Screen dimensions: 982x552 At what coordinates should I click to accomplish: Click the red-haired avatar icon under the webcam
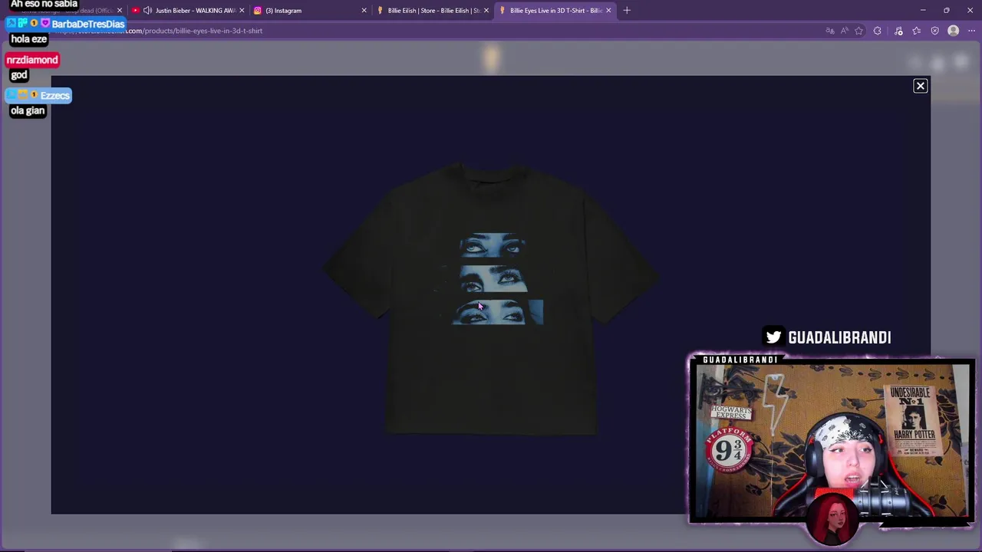[x=833, y=519]
